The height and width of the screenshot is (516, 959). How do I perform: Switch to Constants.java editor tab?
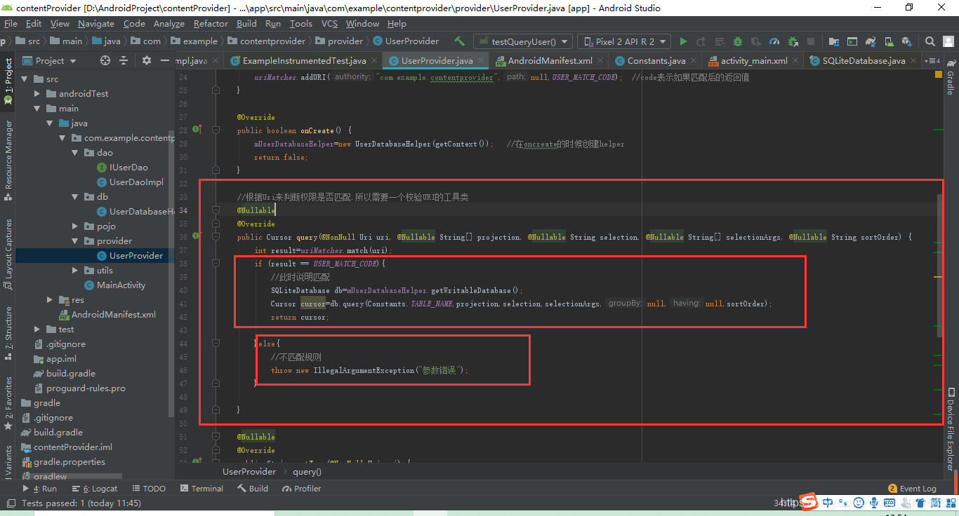[x=656, y=61]
